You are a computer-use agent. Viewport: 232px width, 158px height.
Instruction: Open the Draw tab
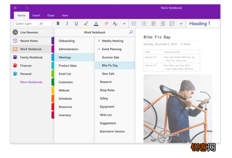pyautogui.click(x=51, y=15)
